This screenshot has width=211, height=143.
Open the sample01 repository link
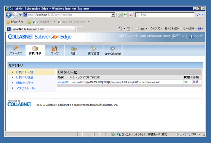pos(63,82)
